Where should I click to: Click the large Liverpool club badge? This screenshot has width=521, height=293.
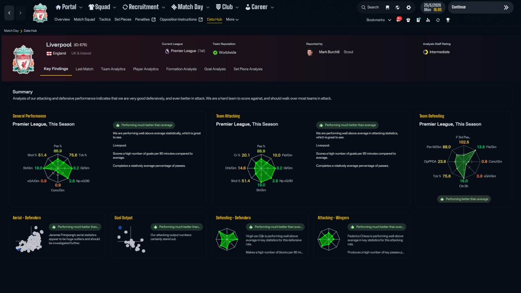coord(24,59)
